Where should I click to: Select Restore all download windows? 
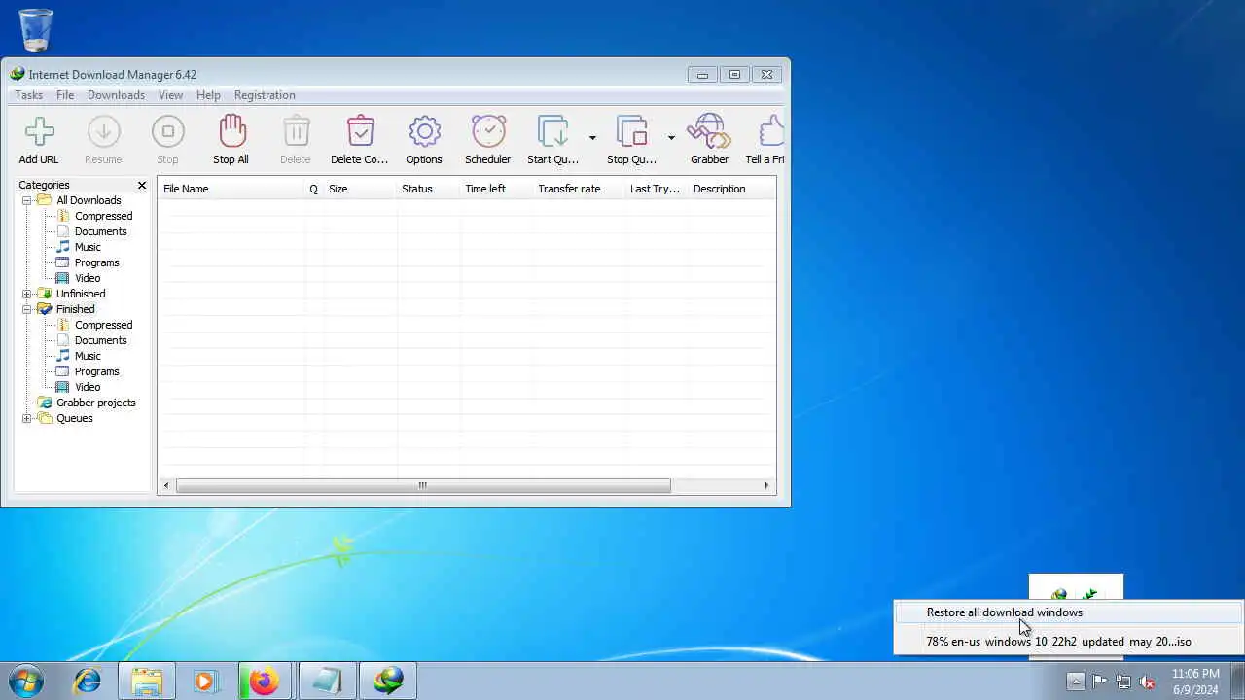tap(1068, 612)
